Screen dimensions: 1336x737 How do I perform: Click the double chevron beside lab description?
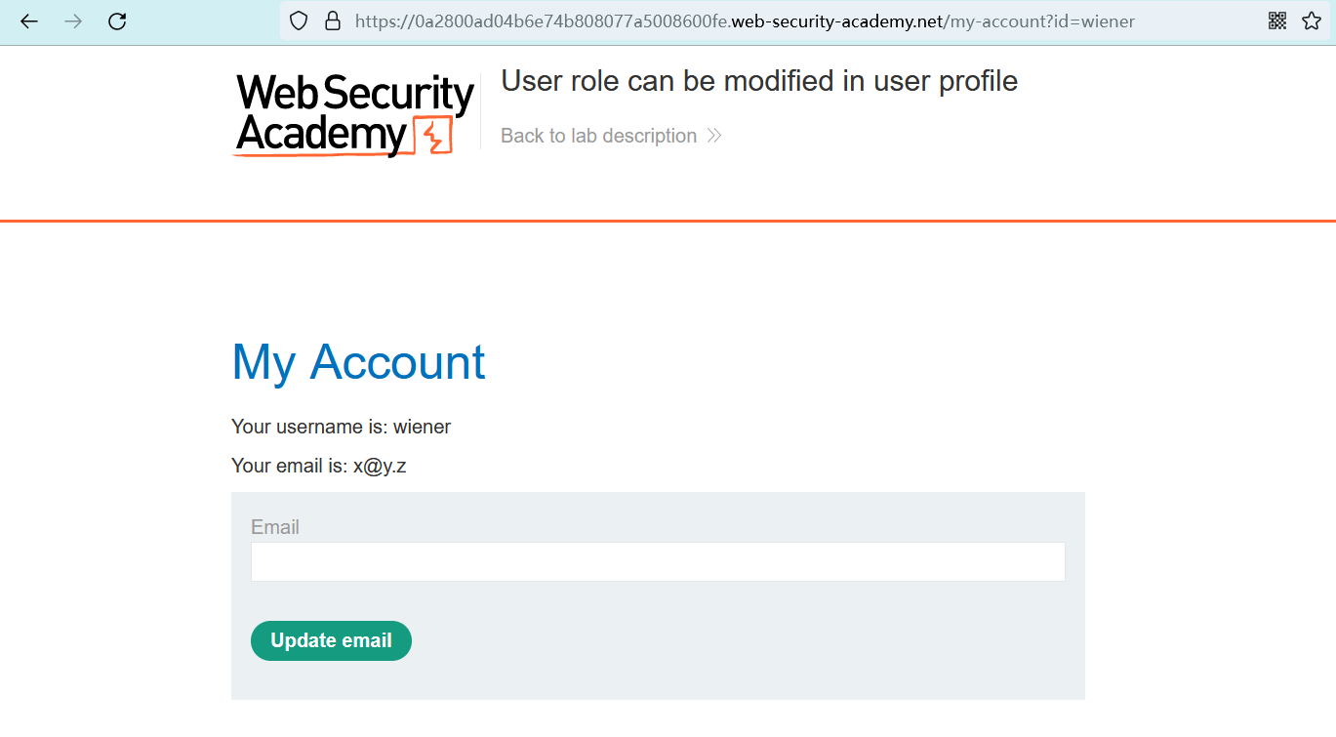(x=714, y=136)
